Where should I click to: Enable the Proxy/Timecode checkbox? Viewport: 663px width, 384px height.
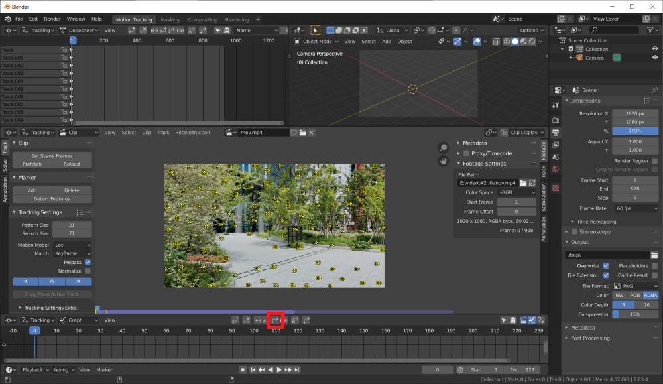pos(466,153)
